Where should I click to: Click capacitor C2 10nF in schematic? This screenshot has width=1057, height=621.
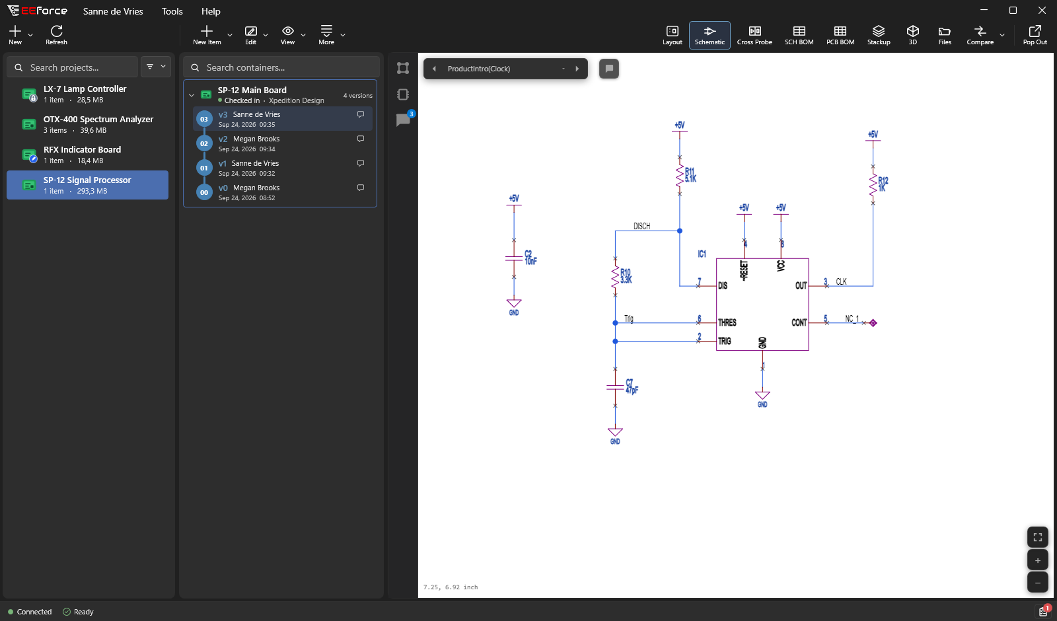pyautogui.click(x=514, y=258)
